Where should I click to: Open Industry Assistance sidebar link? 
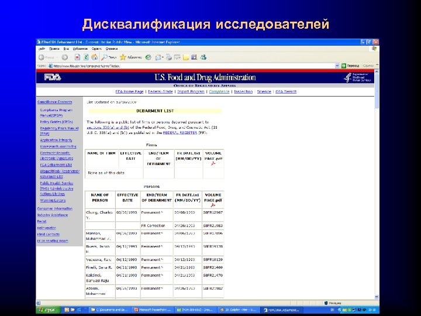(53, 215)
